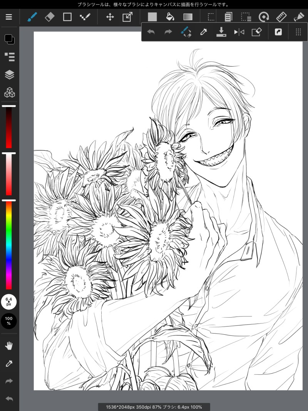Screen dimensions: 308x411
Task: Undo with floating toolbar arrow
Action: click(x=151, y=32)
